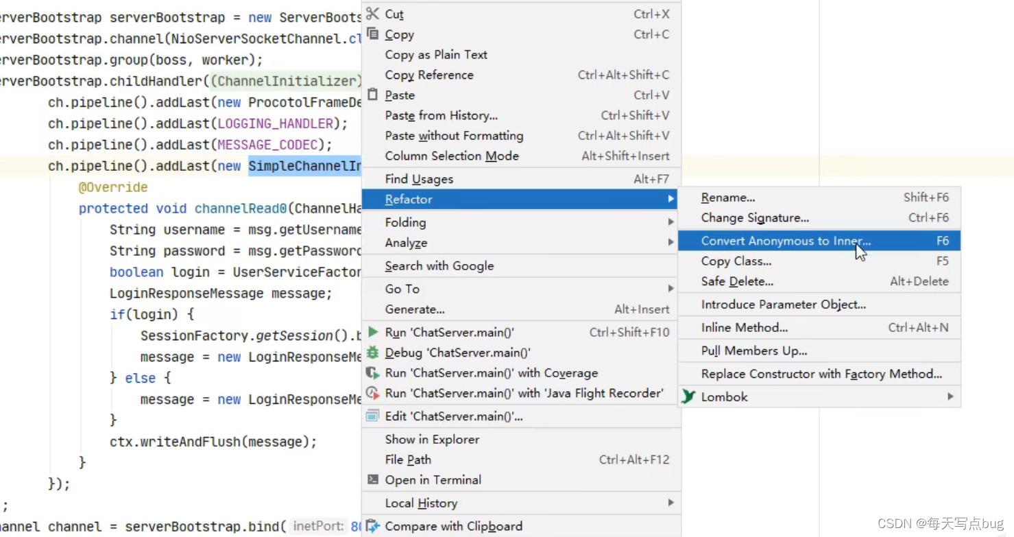Select Change Signature... option

pos(819,217)
